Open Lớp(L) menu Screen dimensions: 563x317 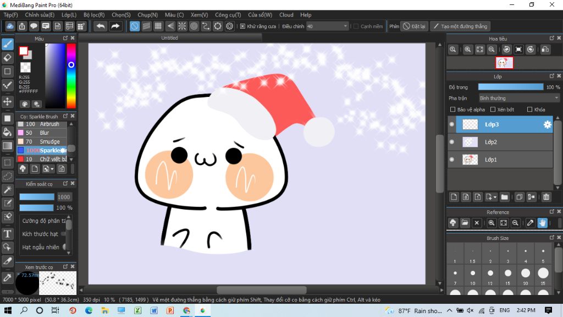69,15
